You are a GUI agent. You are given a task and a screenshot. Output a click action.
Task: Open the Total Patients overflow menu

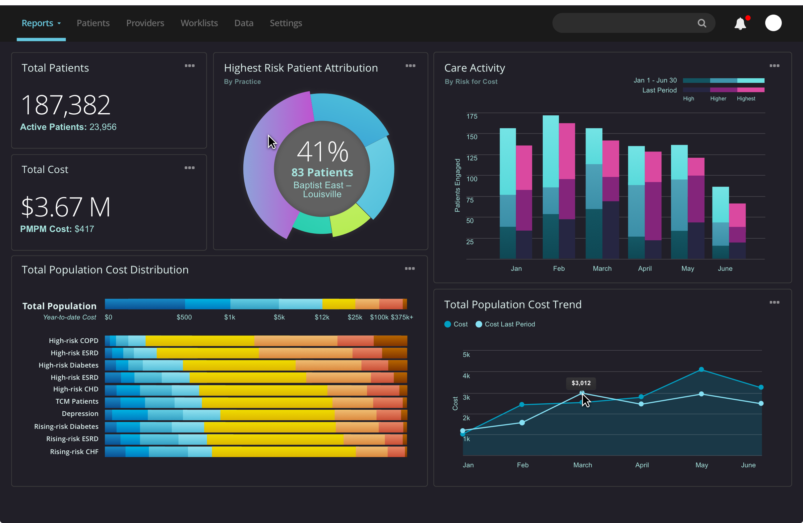[x=190, y=65]
